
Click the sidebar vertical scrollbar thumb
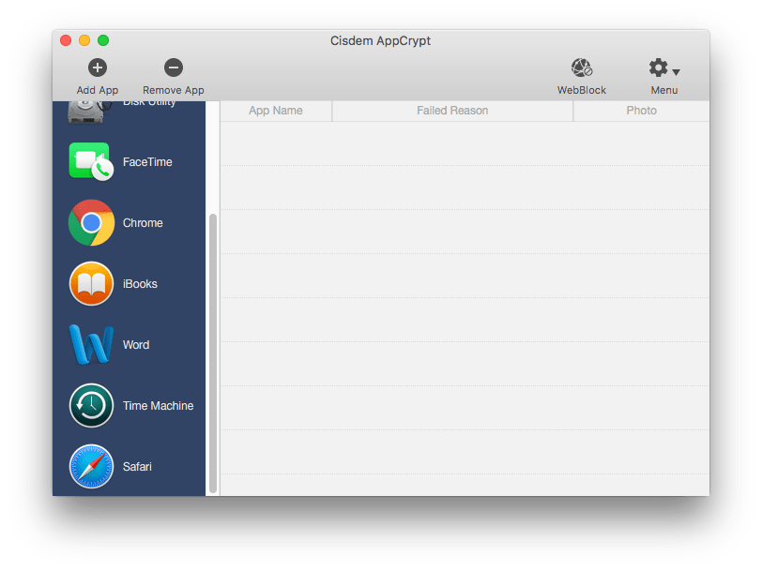tap(213, 353)
